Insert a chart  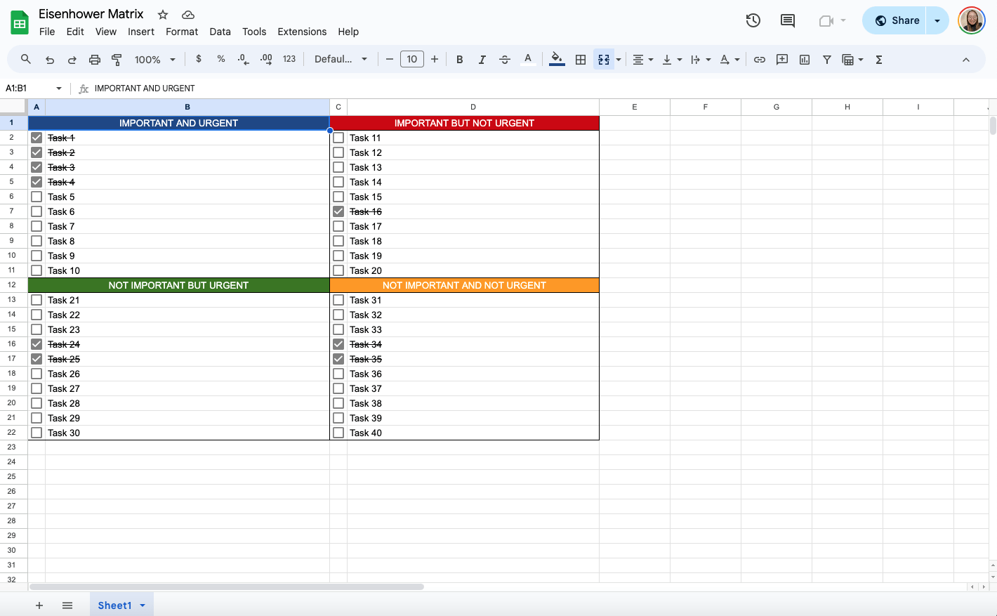805,60
